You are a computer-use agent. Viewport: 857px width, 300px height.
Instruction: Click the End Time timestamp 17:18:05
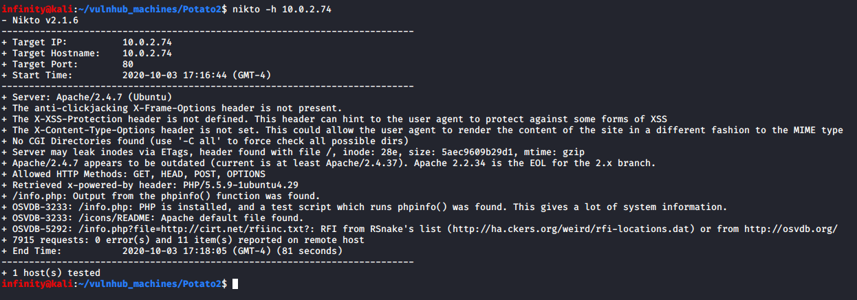[206, 251]
